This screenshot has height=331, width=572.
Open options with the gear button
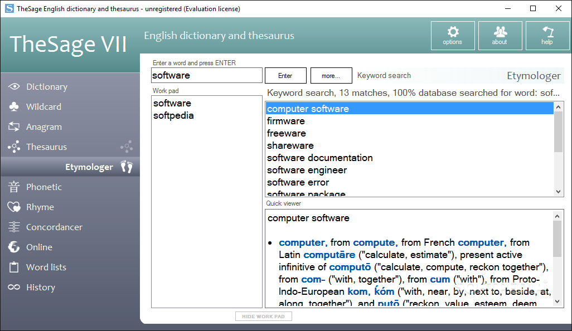pyautogui.click(x=453, y=35)
